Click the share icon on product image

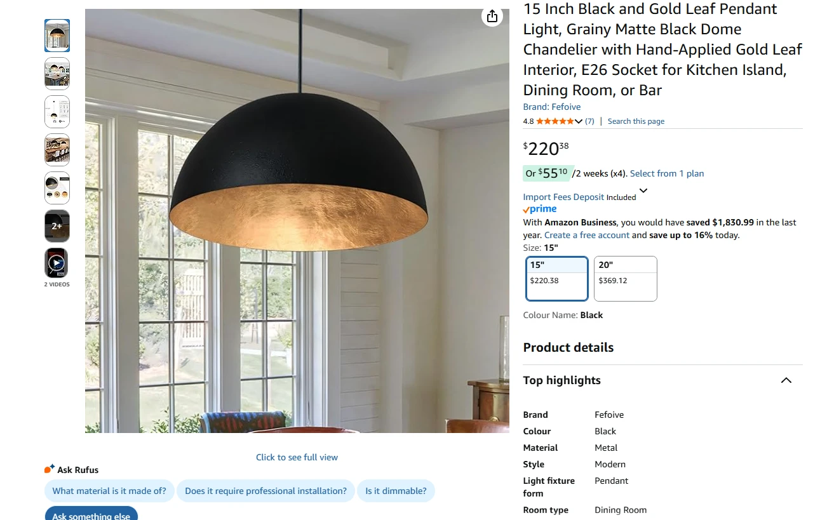(492, 17)
